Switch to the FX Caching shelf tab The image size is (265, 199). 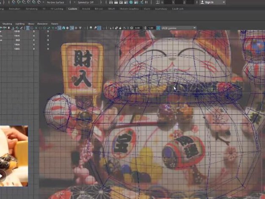tap(57, 9)
